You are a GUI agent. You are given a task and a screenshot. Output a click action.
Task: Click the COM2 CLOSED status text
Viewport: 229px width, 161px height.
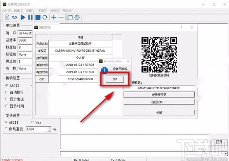pos(12,160)
